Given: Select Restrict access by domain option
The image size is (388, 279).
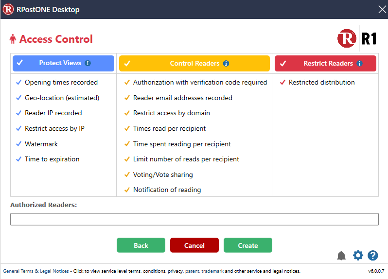Looking at the screenshot, I should tap(171, 113).
